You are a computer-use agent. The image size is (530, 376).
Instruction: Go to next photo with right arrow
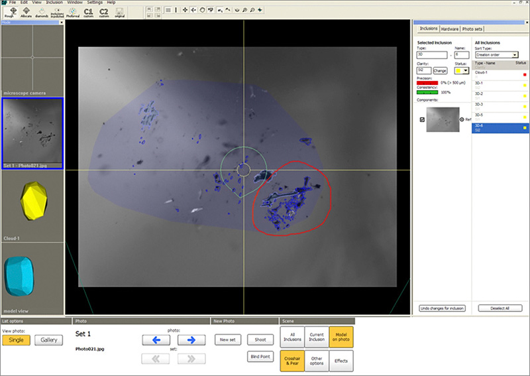click(191, 340)
